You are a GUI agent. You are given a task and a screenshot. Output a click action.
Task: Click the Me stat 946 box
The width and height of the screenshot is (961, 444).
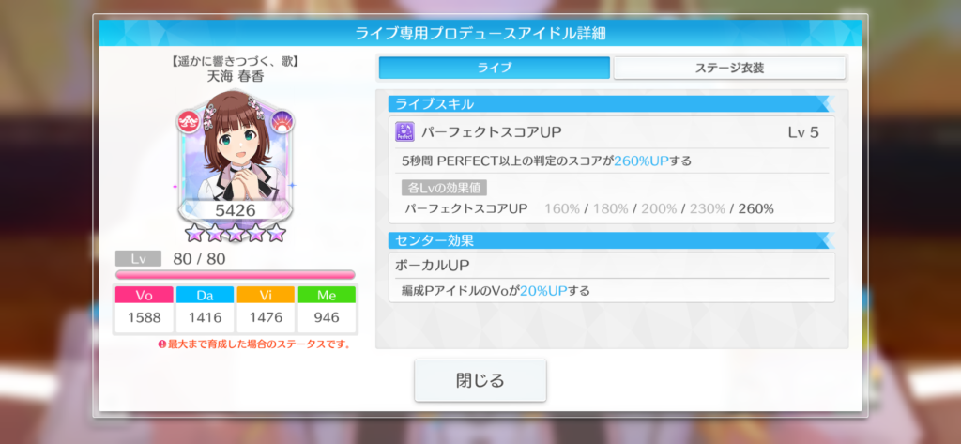point(327,310)
